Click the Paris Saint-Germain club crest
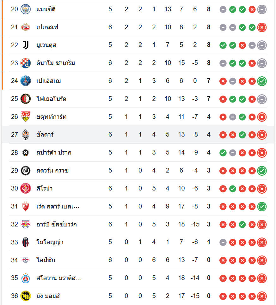276x305 pixels. point(26,81)
